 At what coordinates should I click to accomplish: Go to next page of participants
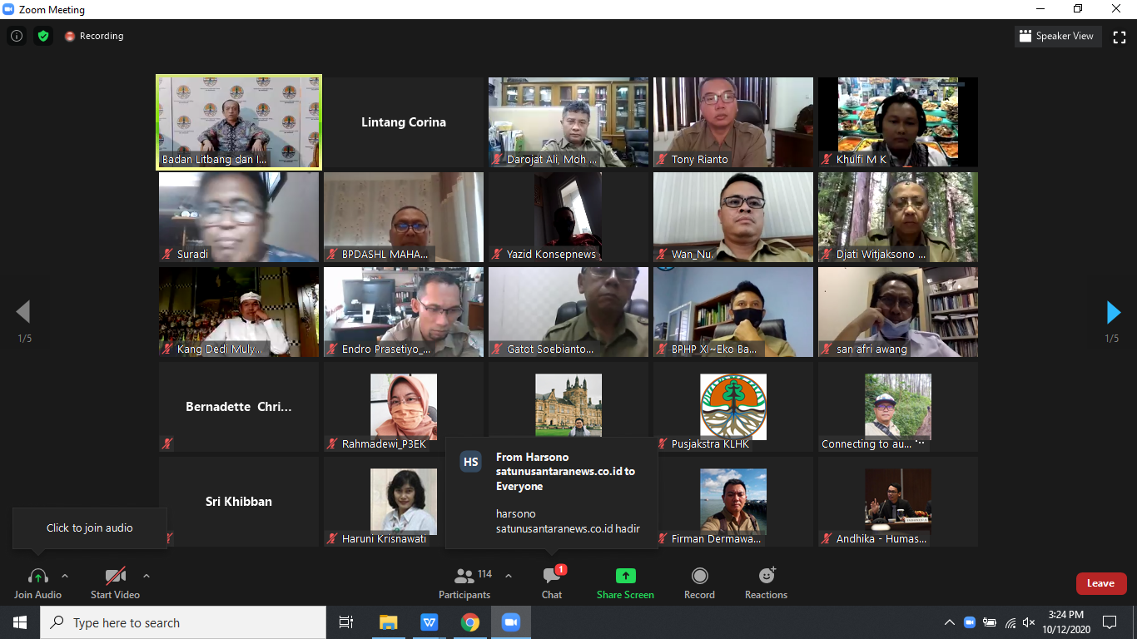pyautogui.click(x=1113, y=313)
